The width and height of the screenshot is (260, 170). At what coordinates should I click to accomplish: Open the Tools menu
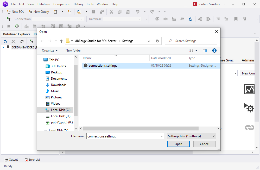click(90, 4)
